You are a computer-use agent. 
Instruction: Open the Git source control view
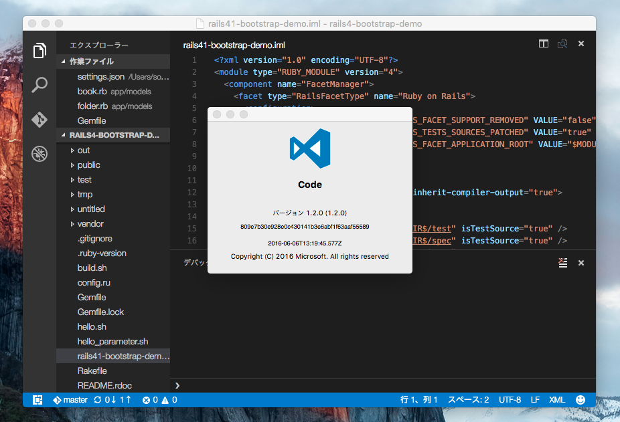40,120
